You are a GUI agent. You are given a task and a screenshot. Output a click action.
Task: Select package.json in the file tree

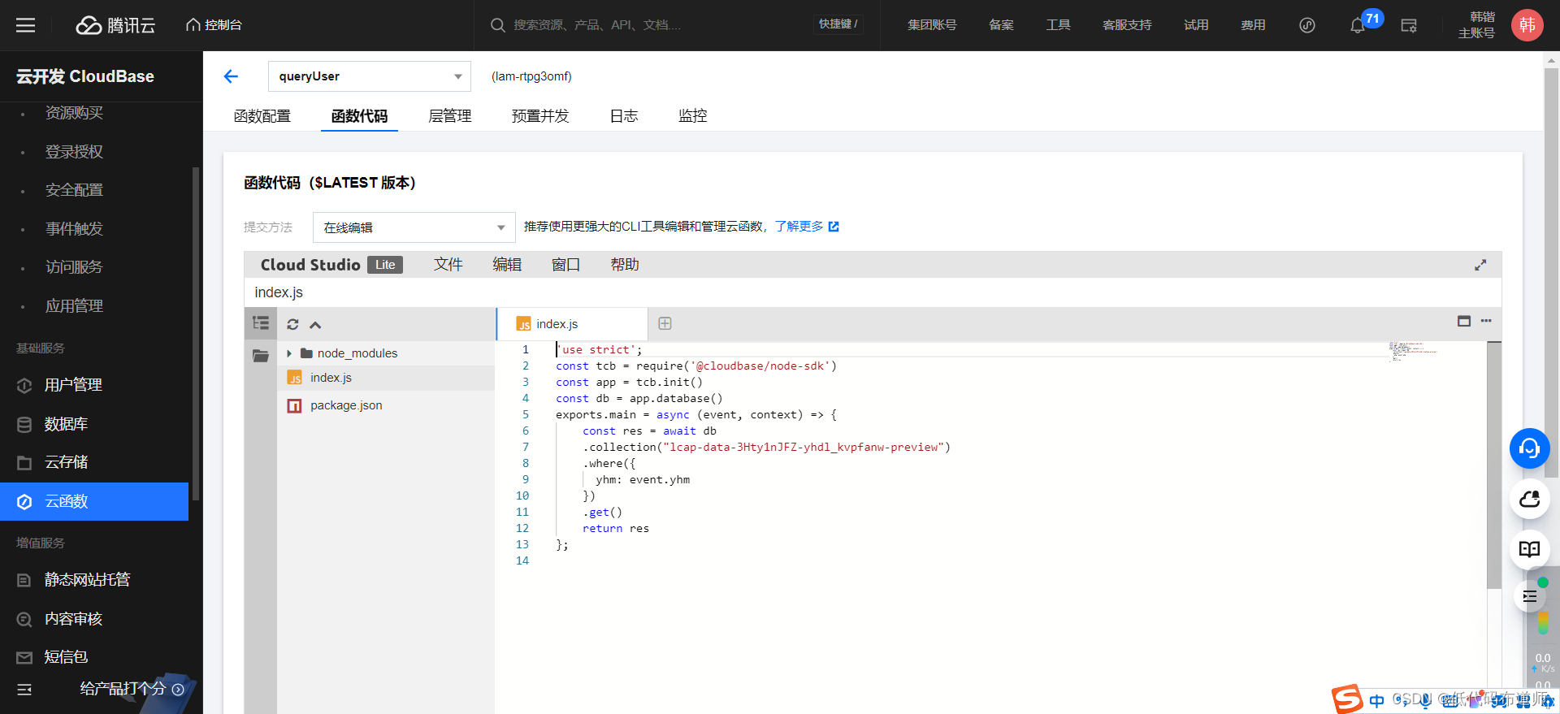click(386, 405)
